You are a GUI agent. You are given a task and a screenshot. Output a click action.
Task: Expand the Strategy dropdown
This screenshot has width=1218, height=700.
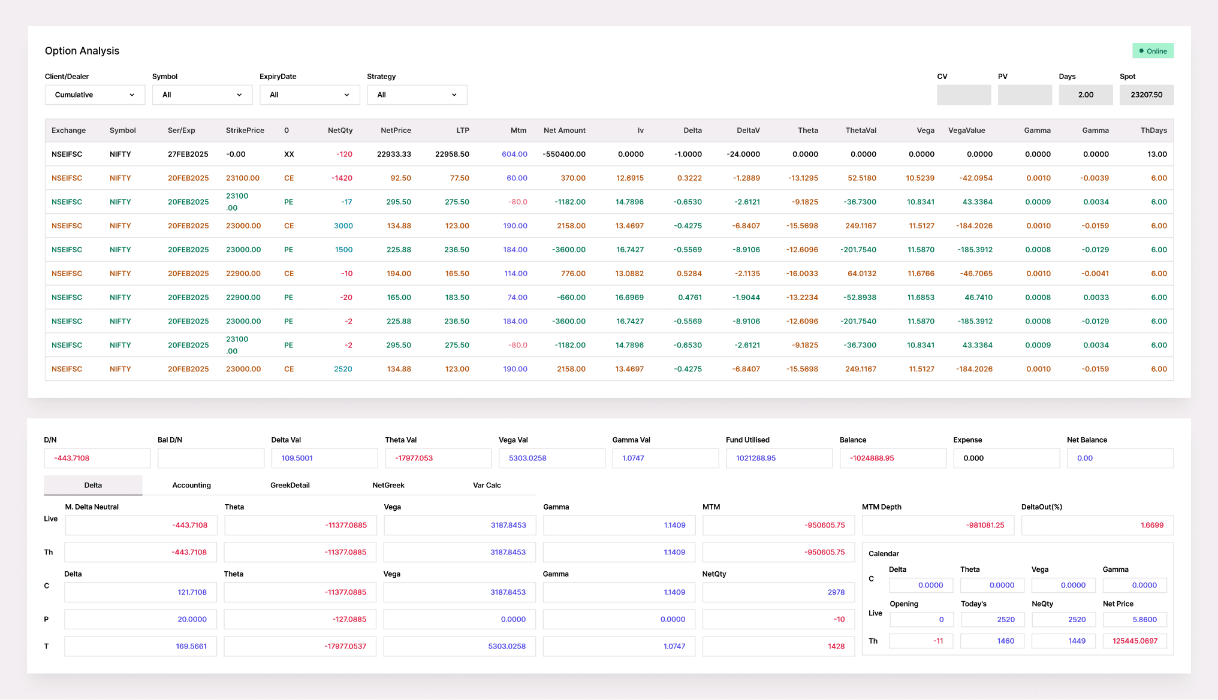417,95
